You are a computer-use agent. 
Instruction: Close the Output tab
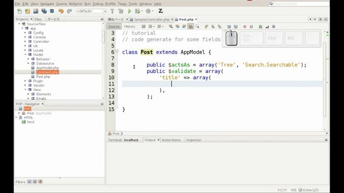(159, 139)
